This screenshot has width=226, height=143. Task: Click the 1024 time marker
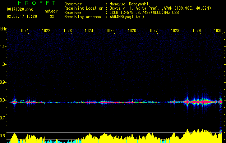point(89,31)
